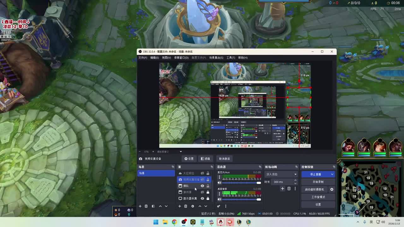Open the 文件(F) menu
404x227 pixels.
pyautogui.click(x=143, y=58)
